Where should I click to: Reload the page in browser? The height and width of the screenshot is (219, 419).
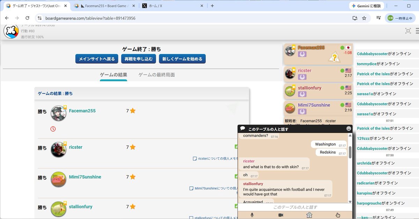(x=27, y=18)
